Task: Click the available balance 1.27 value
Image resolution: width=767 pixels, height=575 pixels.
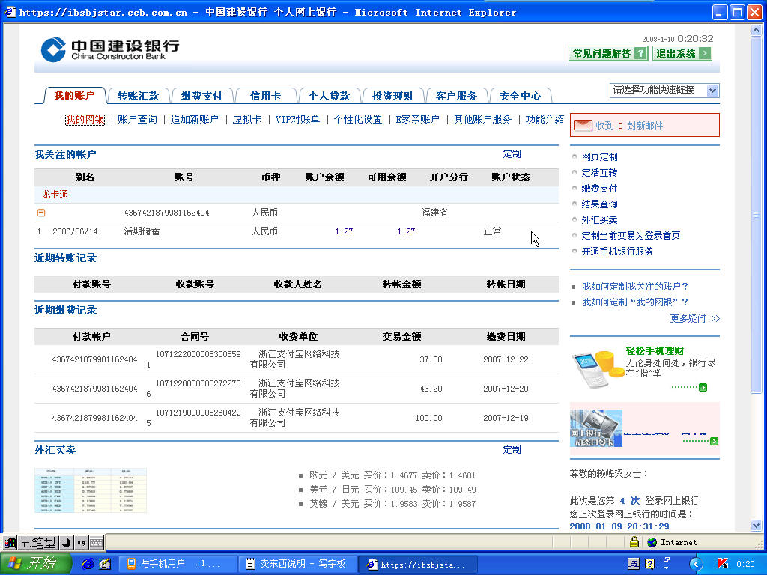Action: pos(406,231)
